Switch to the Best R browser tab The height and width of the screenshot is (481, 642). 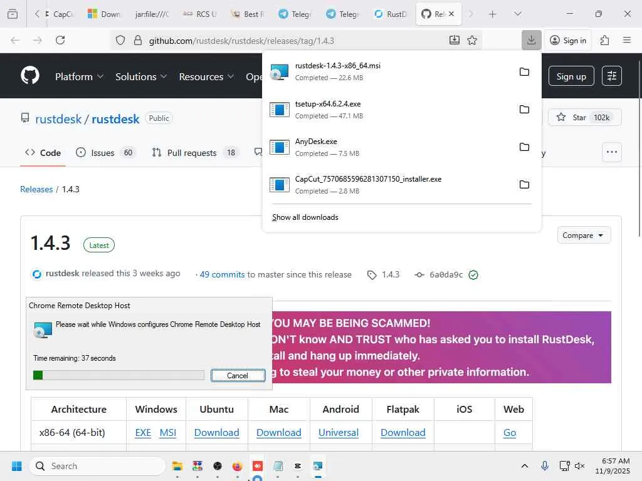tap(248, 14)
